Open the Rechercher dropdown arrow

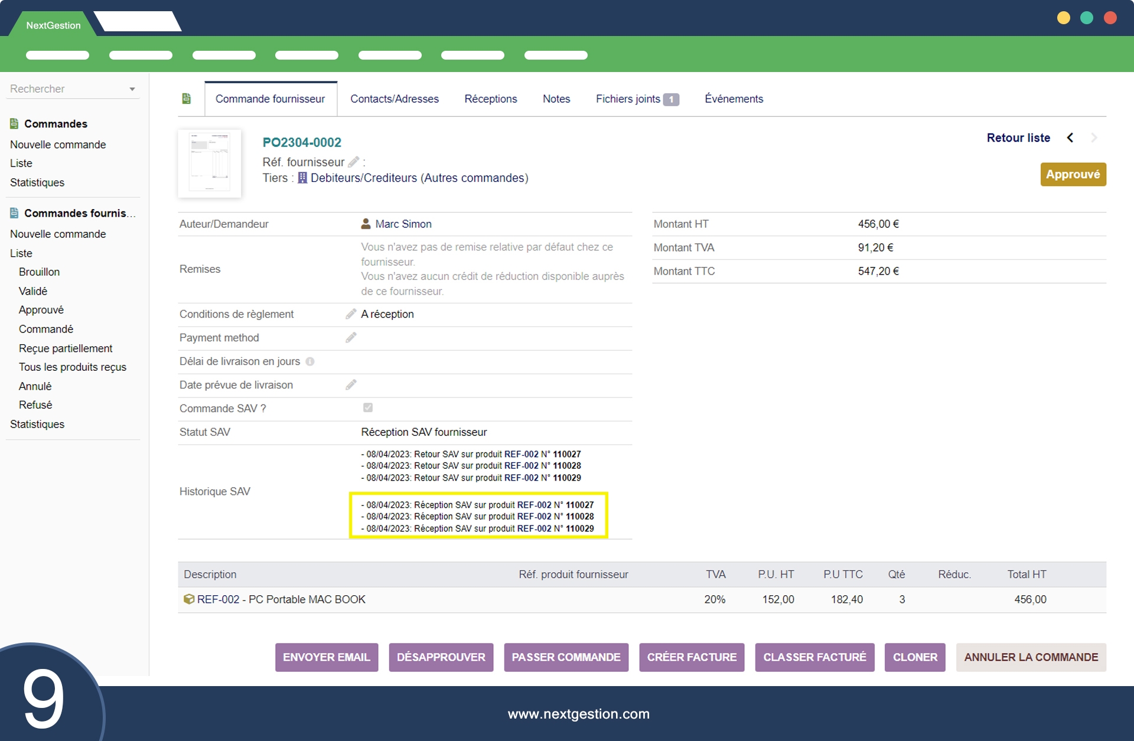click(132, 89)
